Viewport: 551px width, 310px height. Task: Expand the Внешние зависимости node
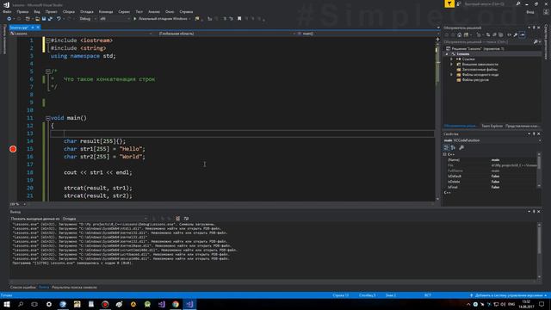click(451, 65)
